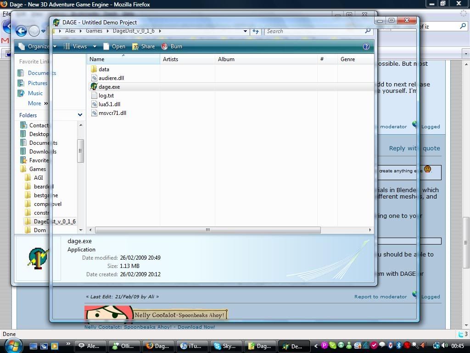
Task: Select the data folder icon
Action: pos(94,69)
